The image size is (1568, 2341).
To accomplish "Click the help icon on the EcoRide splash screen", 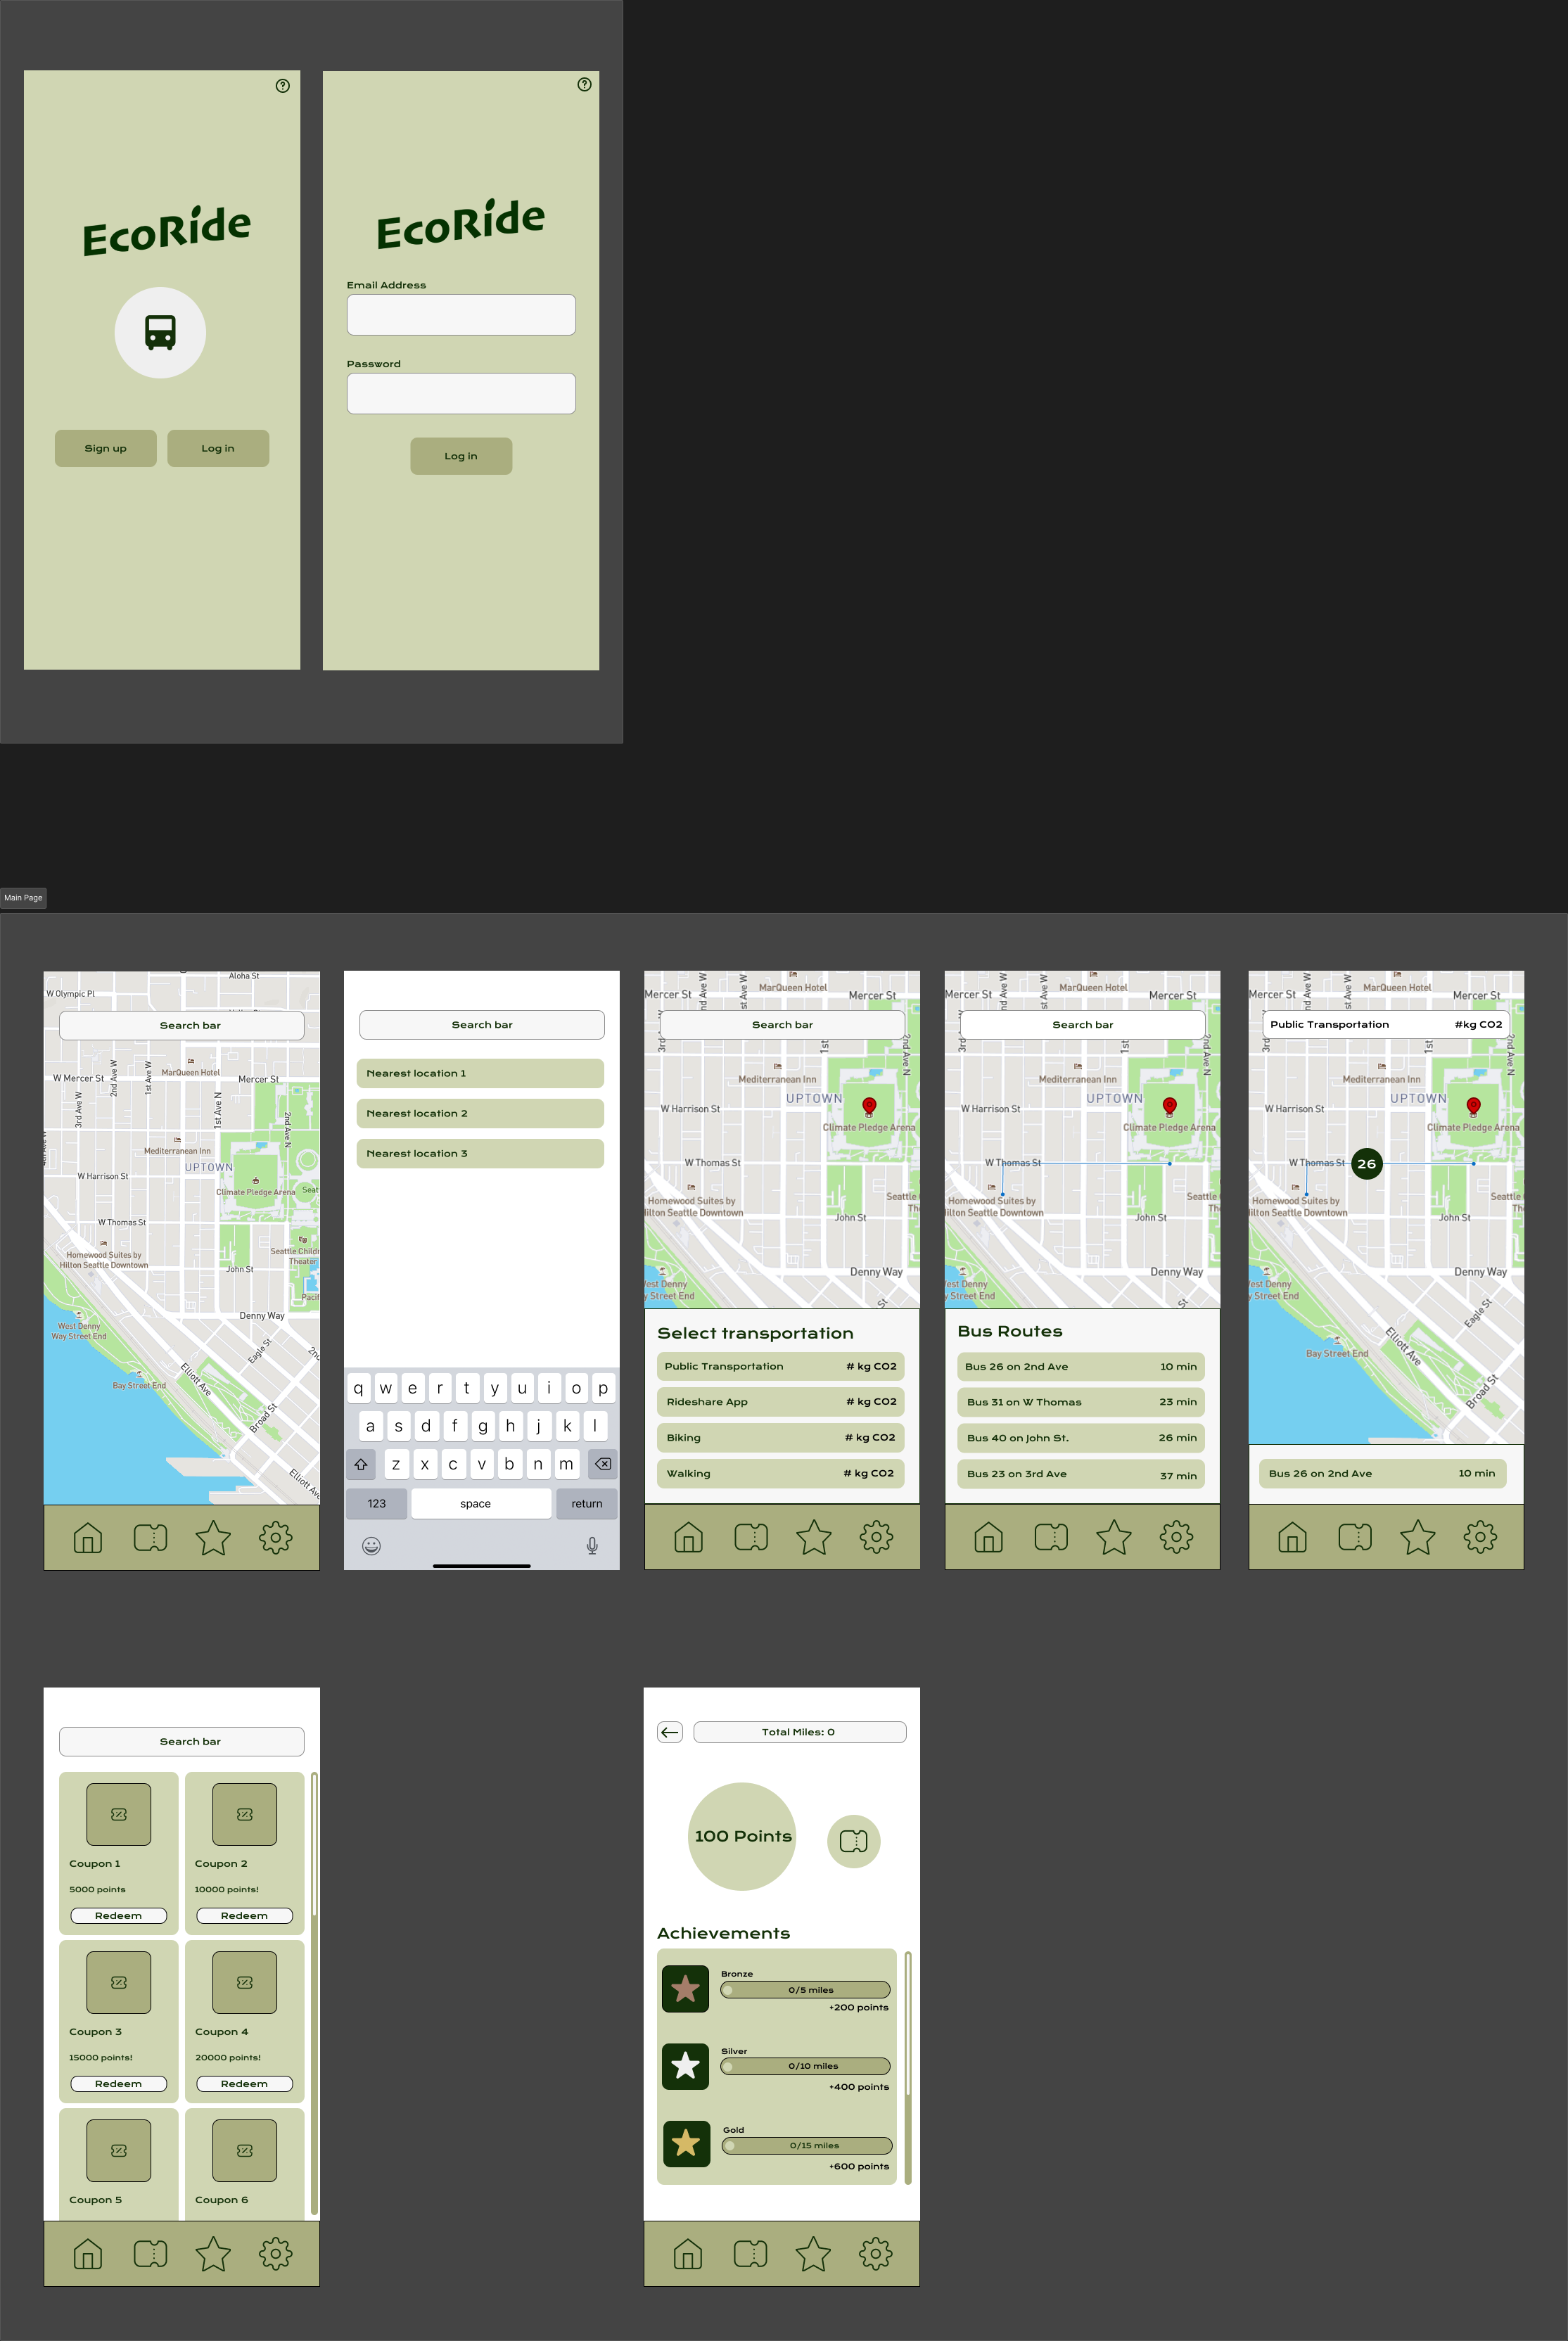I will [282, 86].
